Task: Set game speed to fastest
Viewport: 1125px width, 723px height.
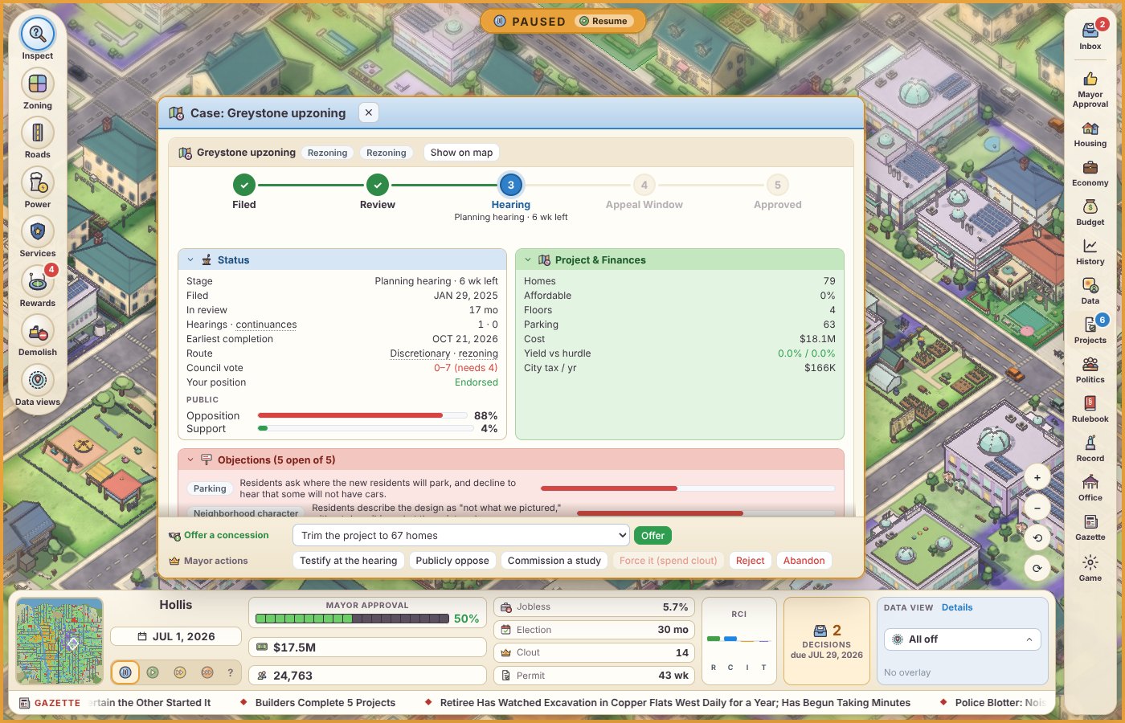Action: [207, 672]
